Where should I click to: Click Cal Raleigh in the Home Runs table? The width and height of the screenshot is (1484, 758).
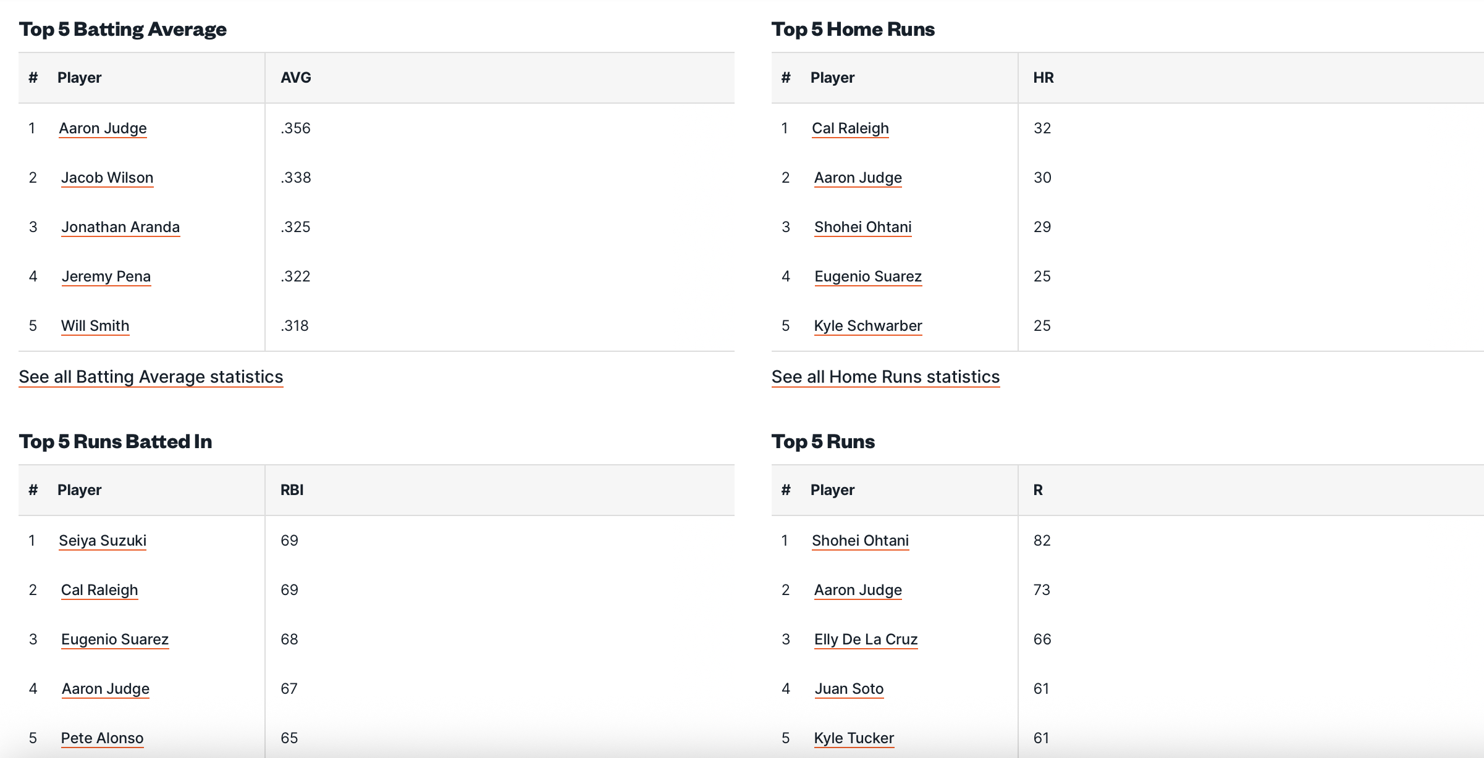pyautogui.click(x=850, y=128)
